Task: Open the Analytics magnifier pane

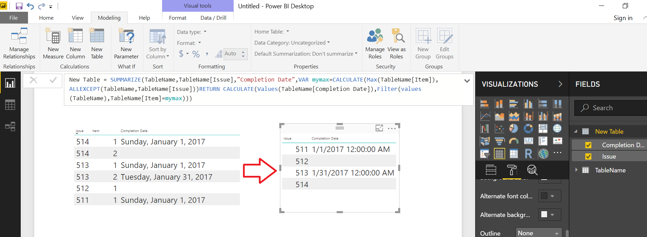Action: pos(532,170)
